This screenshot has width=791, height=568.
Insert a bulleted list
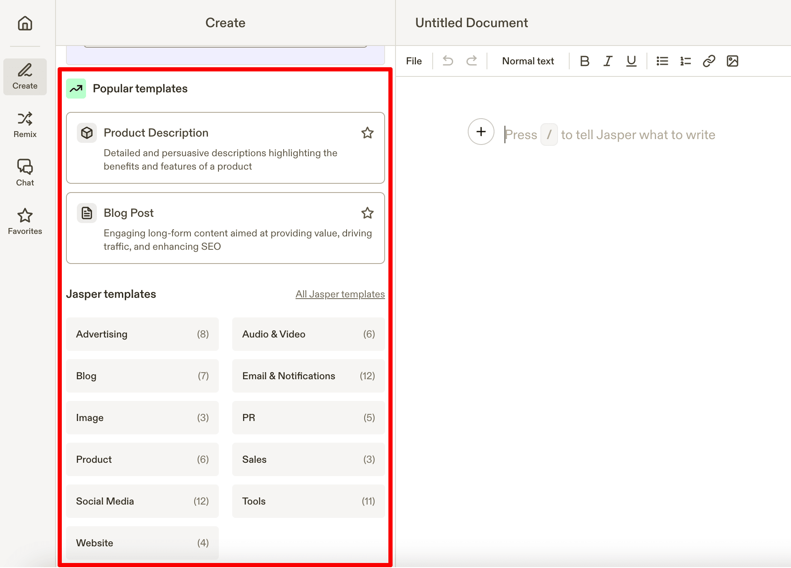[x=662, y=61]
